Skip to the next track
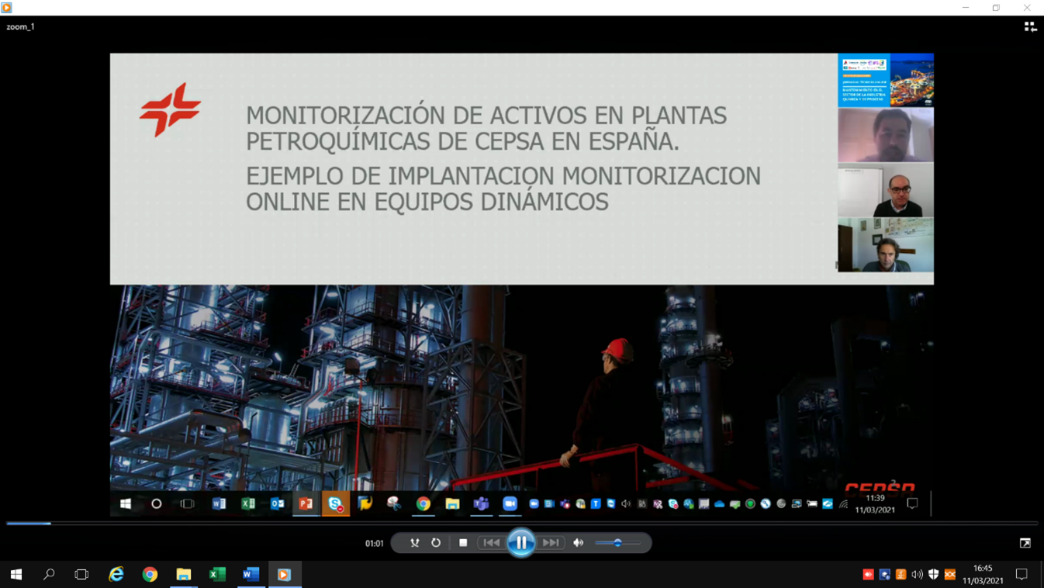1044x588 pixels. pyautogui.click(x=551, y=543)
